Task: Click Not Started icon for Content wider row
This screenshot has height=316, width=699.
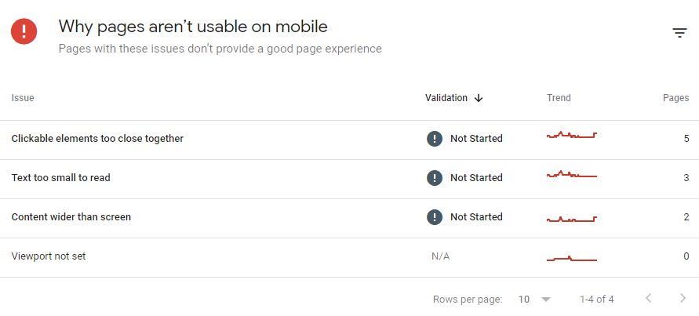Action: click(435, 217)
